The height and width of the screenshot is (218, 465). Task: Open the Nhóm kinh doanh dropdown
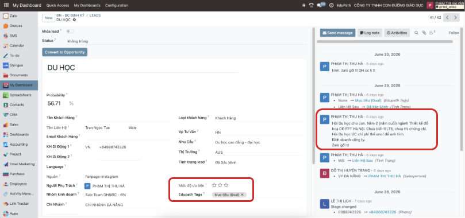pos(122,194)
